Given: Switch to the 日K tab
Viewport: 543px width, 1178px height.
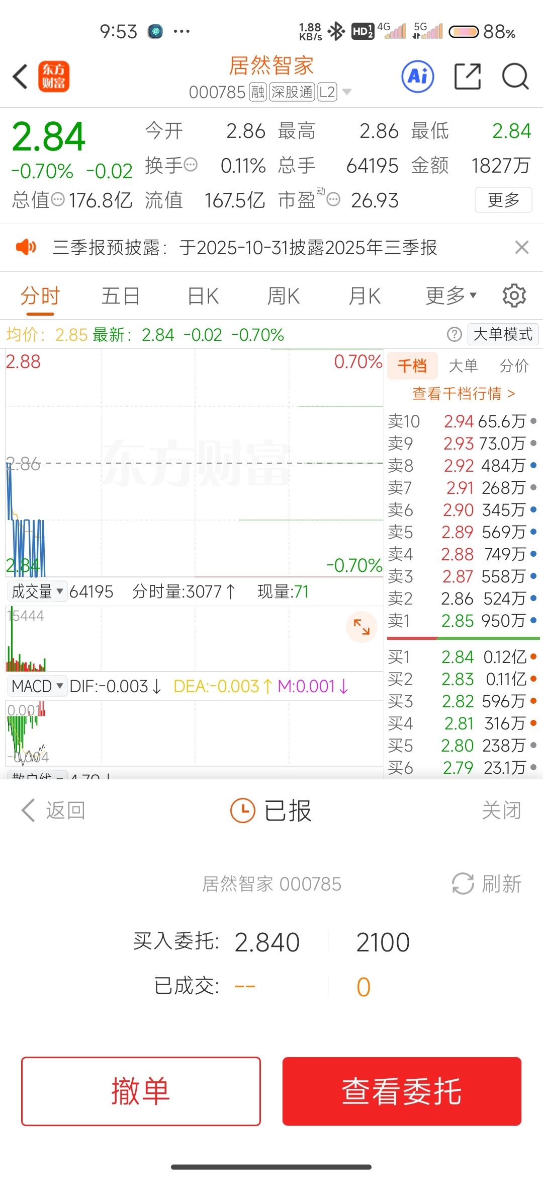Looking at the screenshot, I should 203,296.
